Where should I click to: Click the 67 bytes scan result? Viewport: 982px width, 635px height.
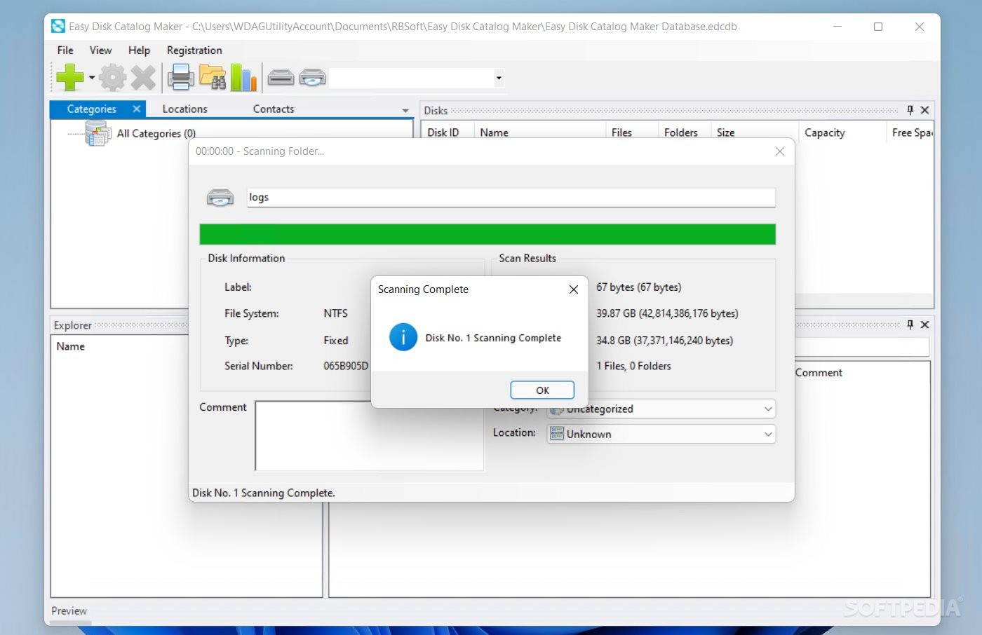pyautogui.click(x=638, y=287)
